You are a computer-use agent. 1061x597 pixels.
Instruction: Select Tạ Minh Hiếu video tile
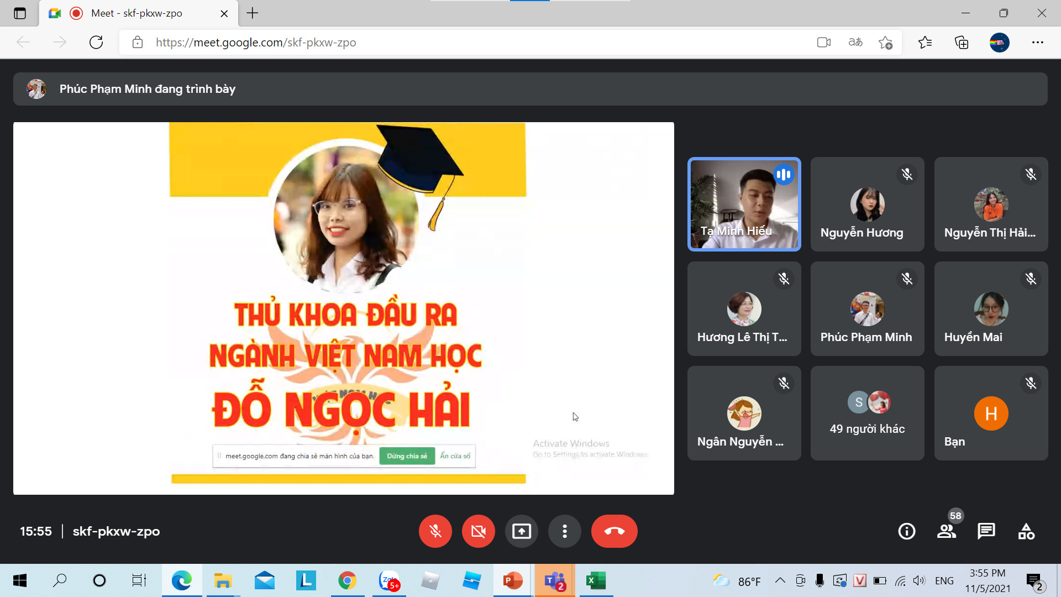tap(744, 205)
